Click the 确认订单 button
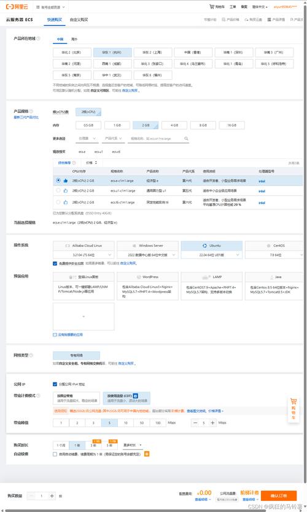The width and height of the screenshot is (307, 512). (279, 495)
